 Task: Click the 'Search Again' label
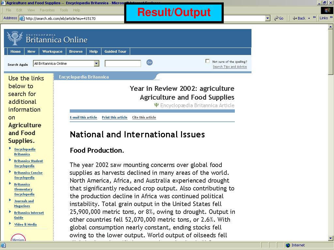click(18, 65)
